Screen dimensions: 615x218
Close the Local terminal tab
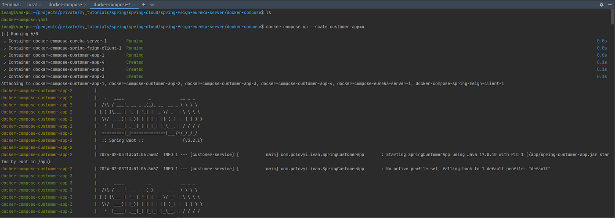40,4
